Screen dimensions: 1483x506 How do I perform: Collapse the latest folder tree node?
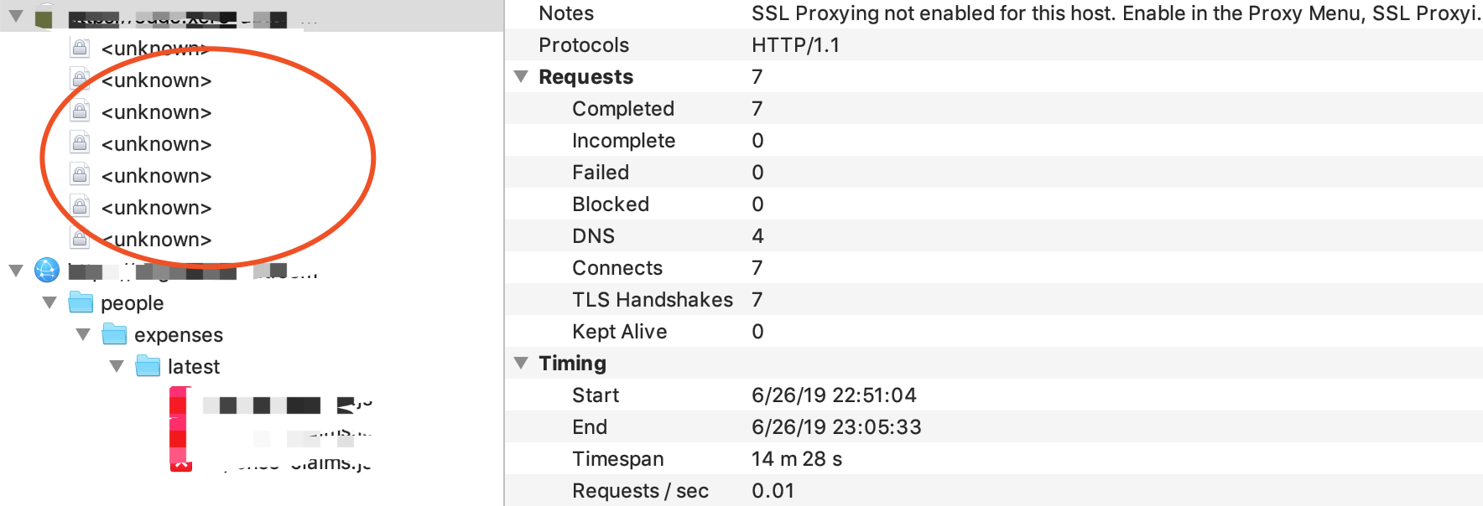pos(117,366)
